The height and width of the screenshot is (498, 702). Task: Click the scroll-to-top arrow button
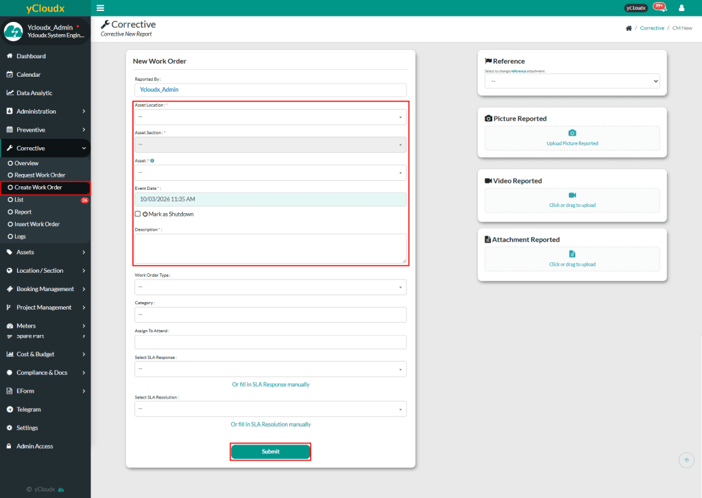(x=686, y=460)
